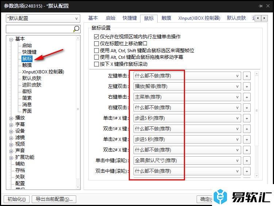Switch to the XInput(XBOX 控制器) tab
The height and width of the screenshot is (206, 274).
(199, 18)
